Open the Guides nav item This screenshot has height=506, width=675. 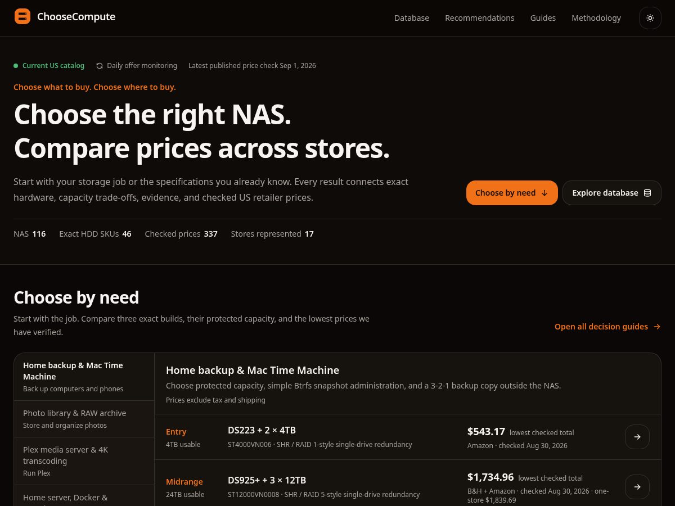click(543, 18)
